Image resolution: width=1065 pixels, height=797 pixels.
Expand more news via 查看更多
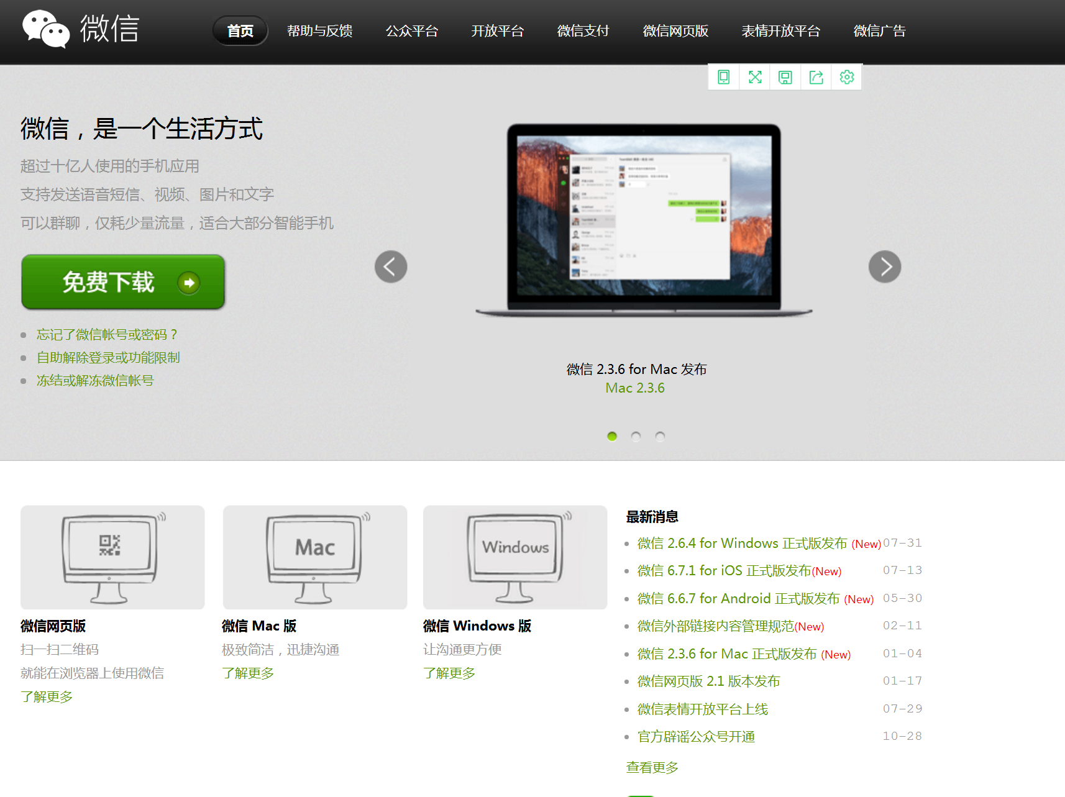[651, 767]
